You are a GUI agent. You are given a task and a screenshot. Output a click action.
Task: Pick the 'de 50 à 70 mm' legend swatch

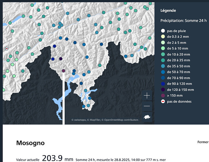pos(162,72)
